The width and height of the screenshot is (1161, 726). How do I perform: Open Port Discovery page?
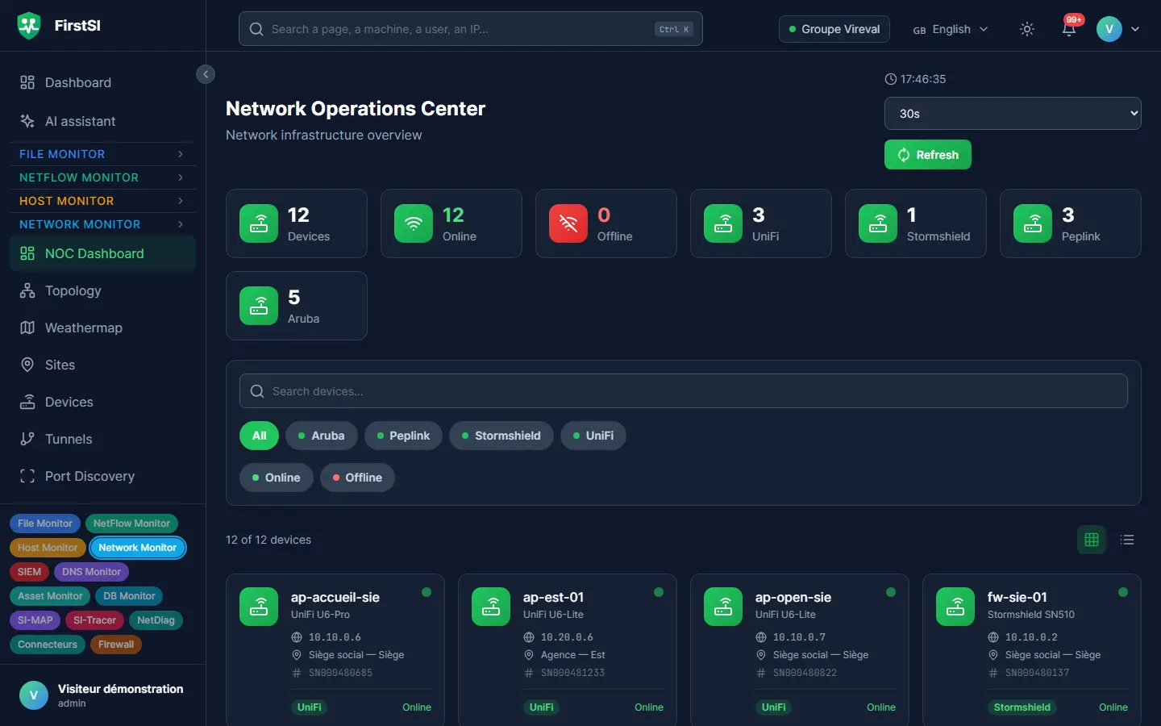(102, 476)
